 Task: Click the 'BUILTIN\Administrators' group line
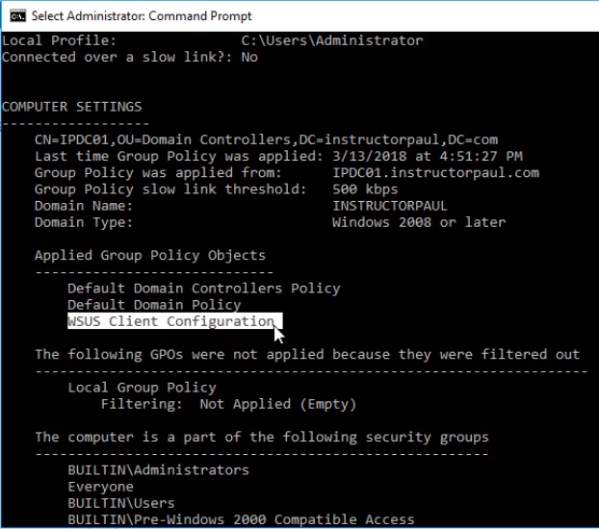tap(158, 470)
